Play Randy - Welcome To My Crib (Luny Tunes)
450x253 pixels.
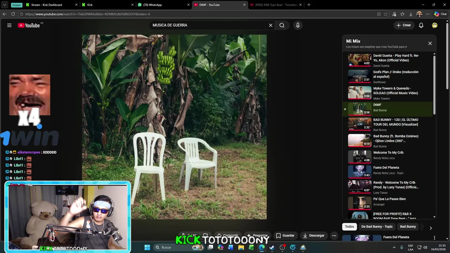388,187
